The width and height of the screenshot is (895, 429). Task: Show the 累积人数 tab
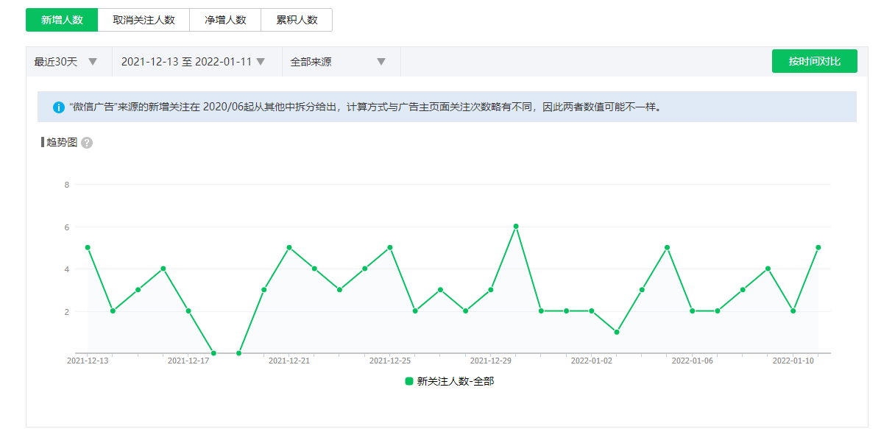(297, 20)
